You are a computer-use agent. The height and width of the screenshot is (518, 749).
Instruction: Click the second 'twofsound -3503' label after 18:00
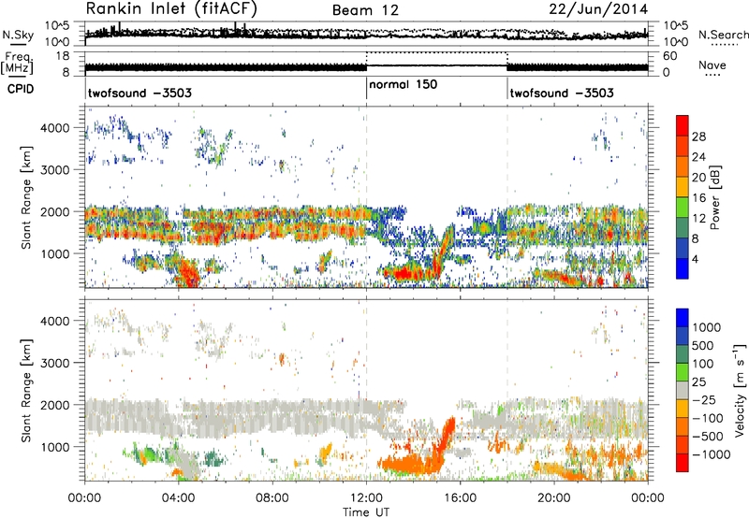(x=562, y=93)
